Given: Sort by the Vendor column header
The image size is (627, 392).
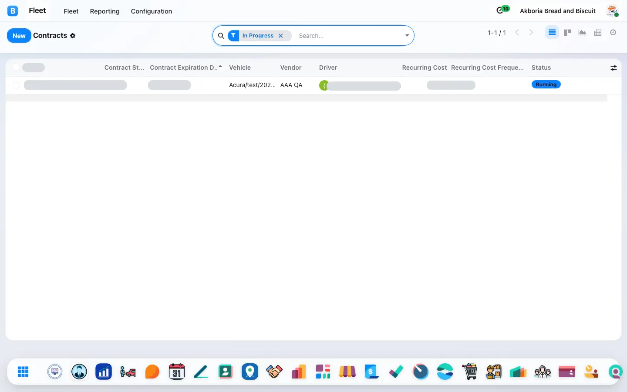Looking at the screenshot, I should (x=291, y=68).
